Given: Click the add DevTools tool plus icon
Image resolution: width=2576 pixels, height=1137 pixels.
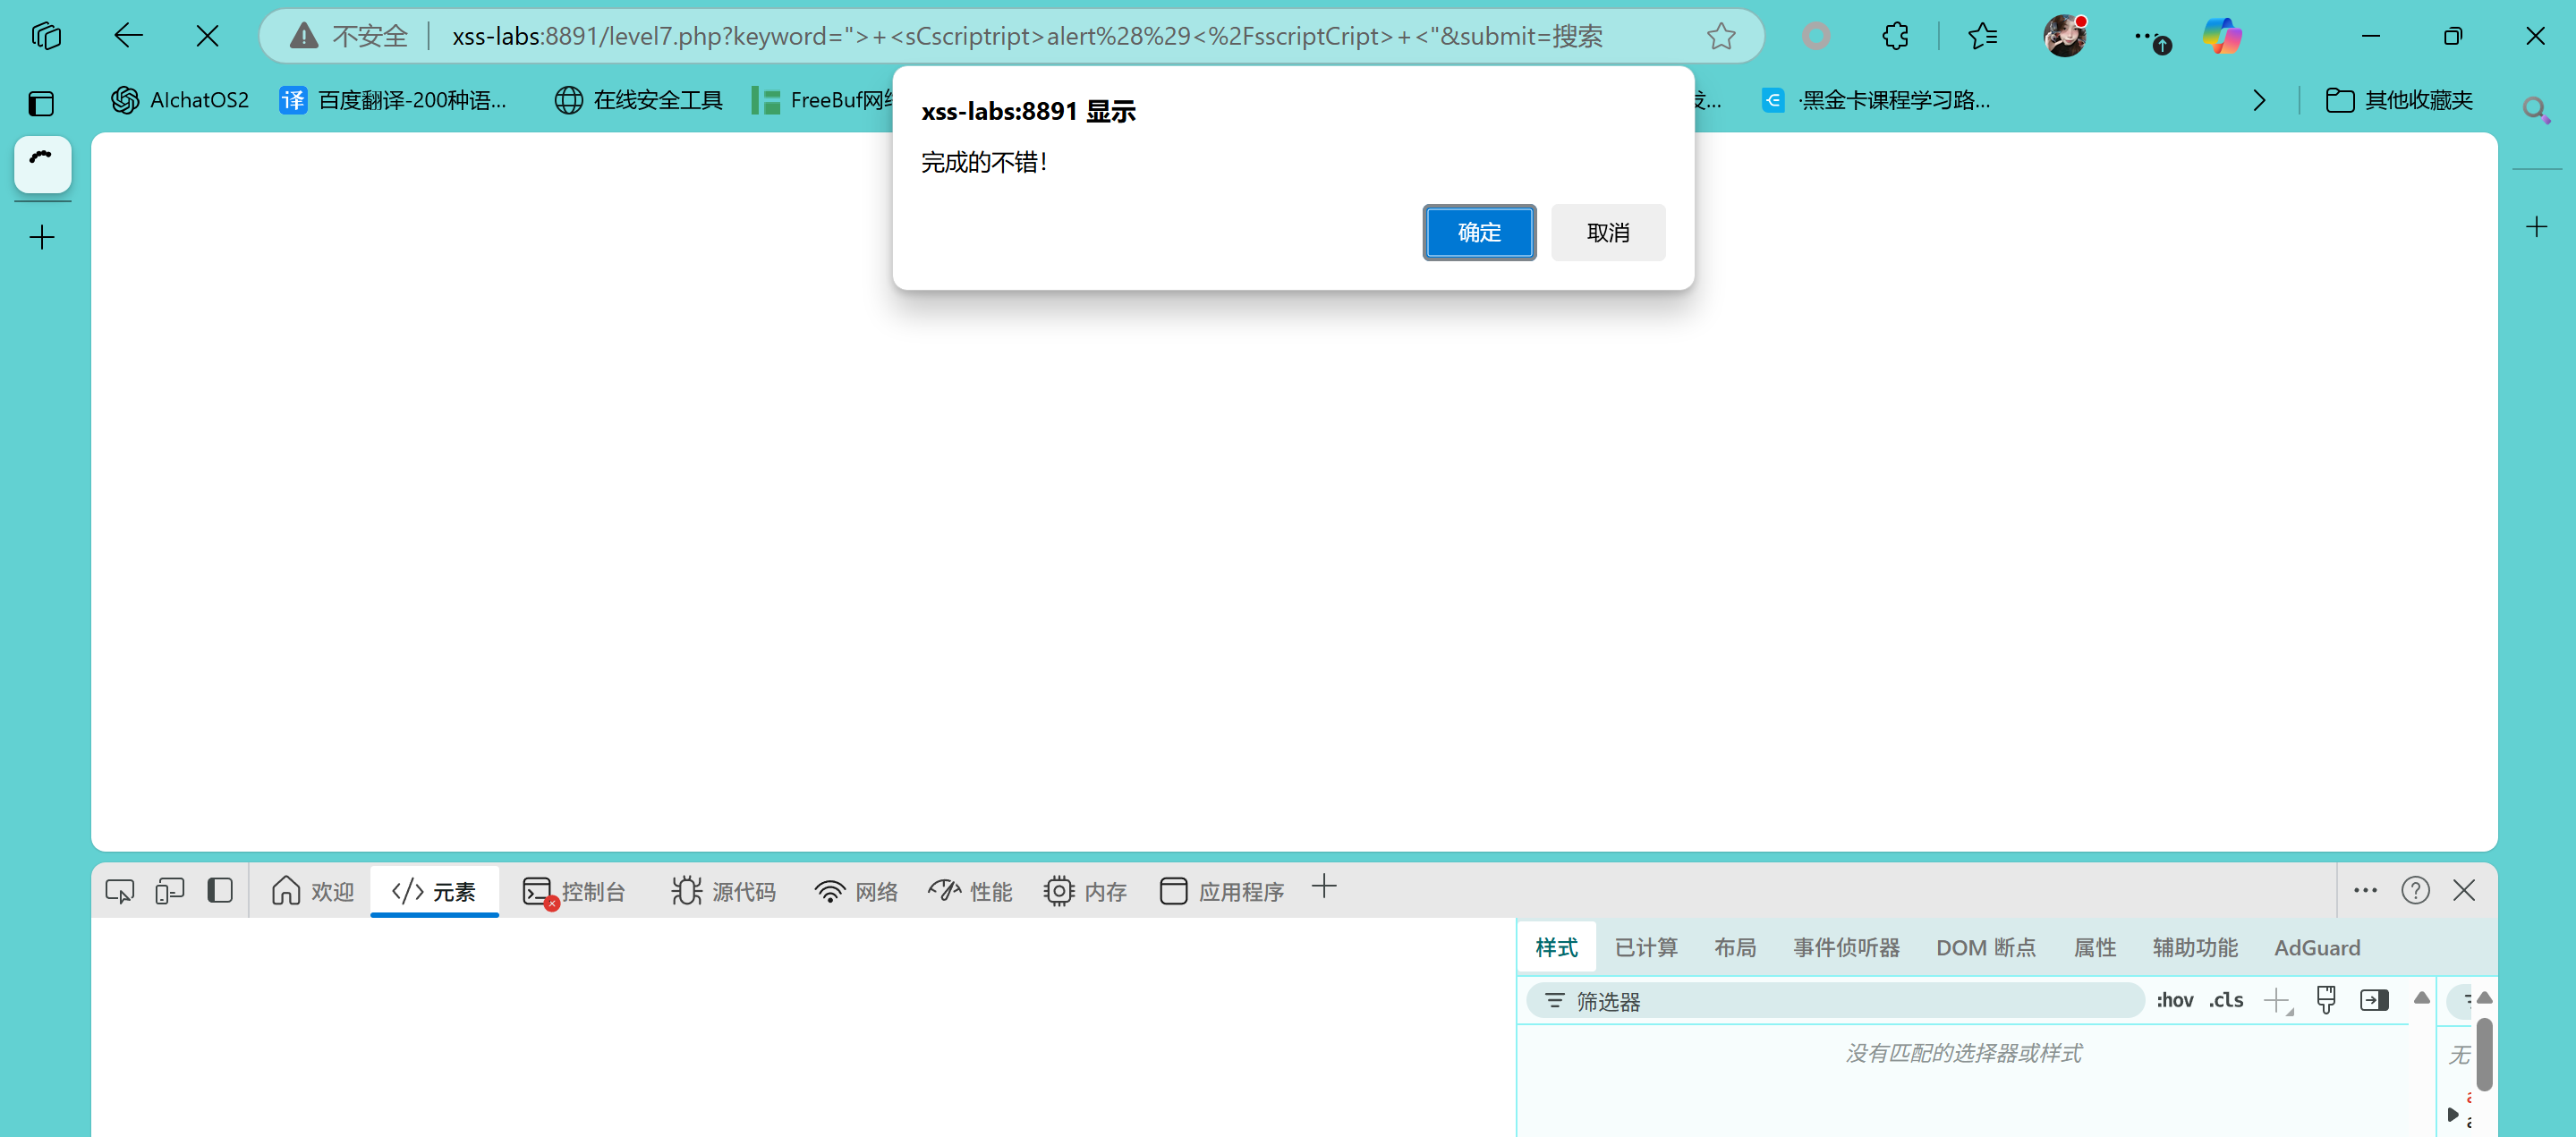Looking at the screenshot, I should (1323, 887).
